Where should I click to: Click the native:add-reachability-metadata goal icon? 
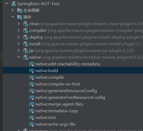click(32, 64)
